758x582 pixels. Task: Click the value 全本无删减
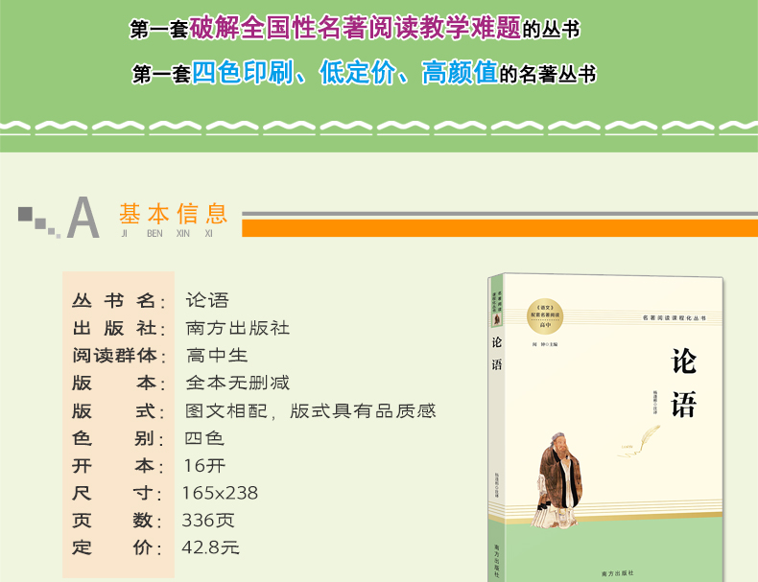coord(237,383)
